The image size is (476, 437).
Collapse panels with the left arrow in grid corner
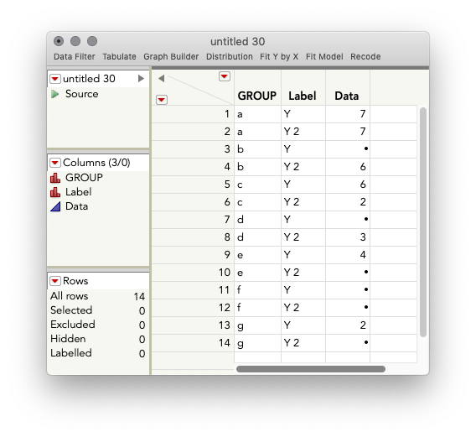pos(161,78)
